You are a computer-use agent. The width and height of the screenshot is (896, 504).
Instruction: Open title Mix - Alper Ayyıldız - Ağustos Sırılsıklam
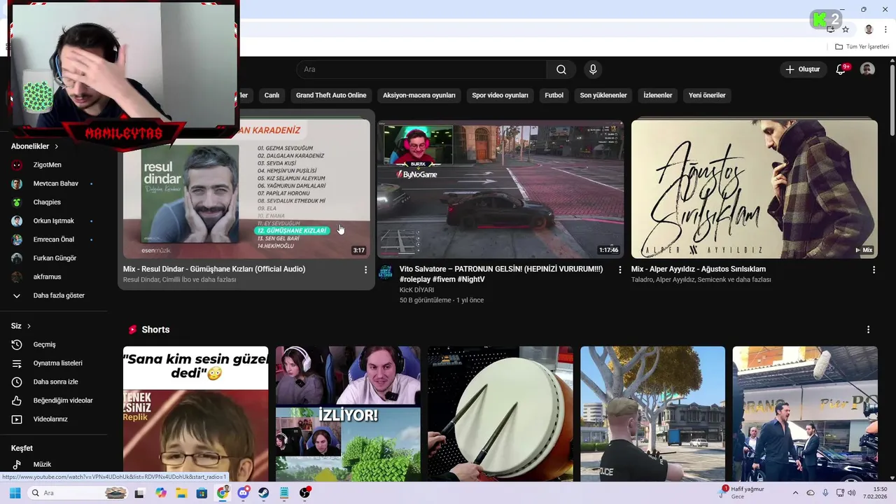coord(699,269)
